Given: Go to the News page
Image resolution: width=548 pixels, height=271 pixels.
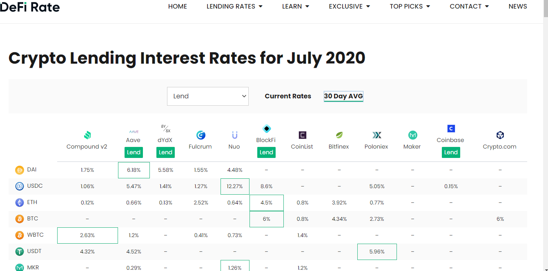Looking at the screenshot, I should [518, 7].
